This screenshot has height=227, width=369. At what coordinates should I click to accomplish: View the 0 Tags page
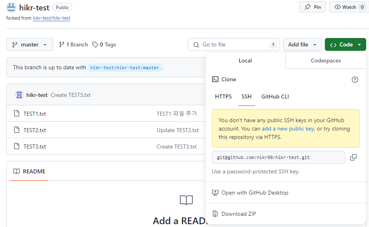pyautogui.click(x=104, y=44)
